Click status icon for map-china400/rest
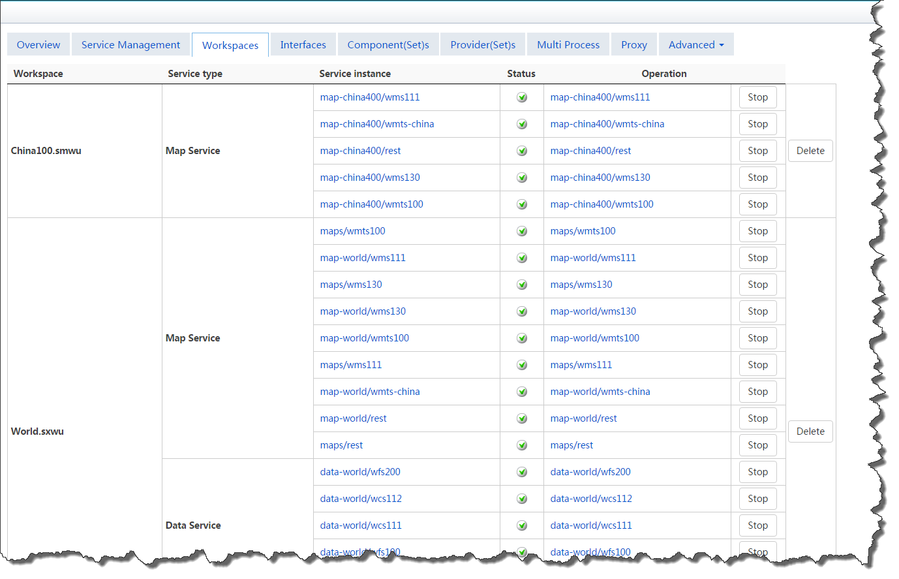Image resolution: width=899 pixels, height=579 pixels. coord(522,151)
